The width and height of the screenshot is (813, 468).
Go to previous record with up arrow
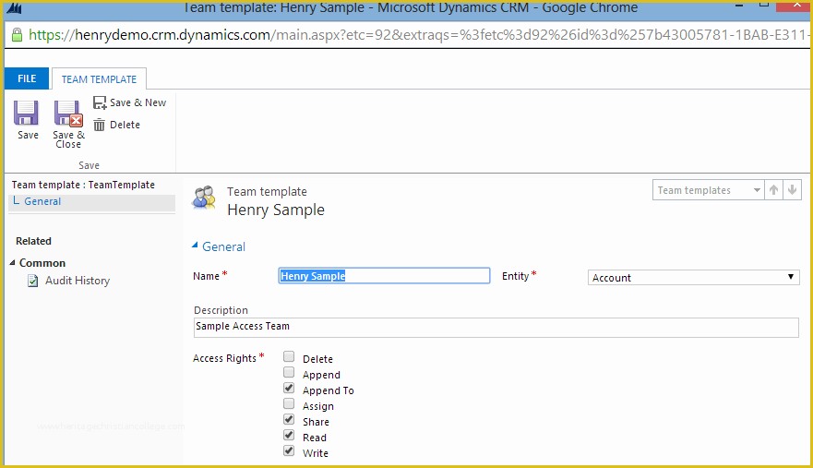click(773, 190)
